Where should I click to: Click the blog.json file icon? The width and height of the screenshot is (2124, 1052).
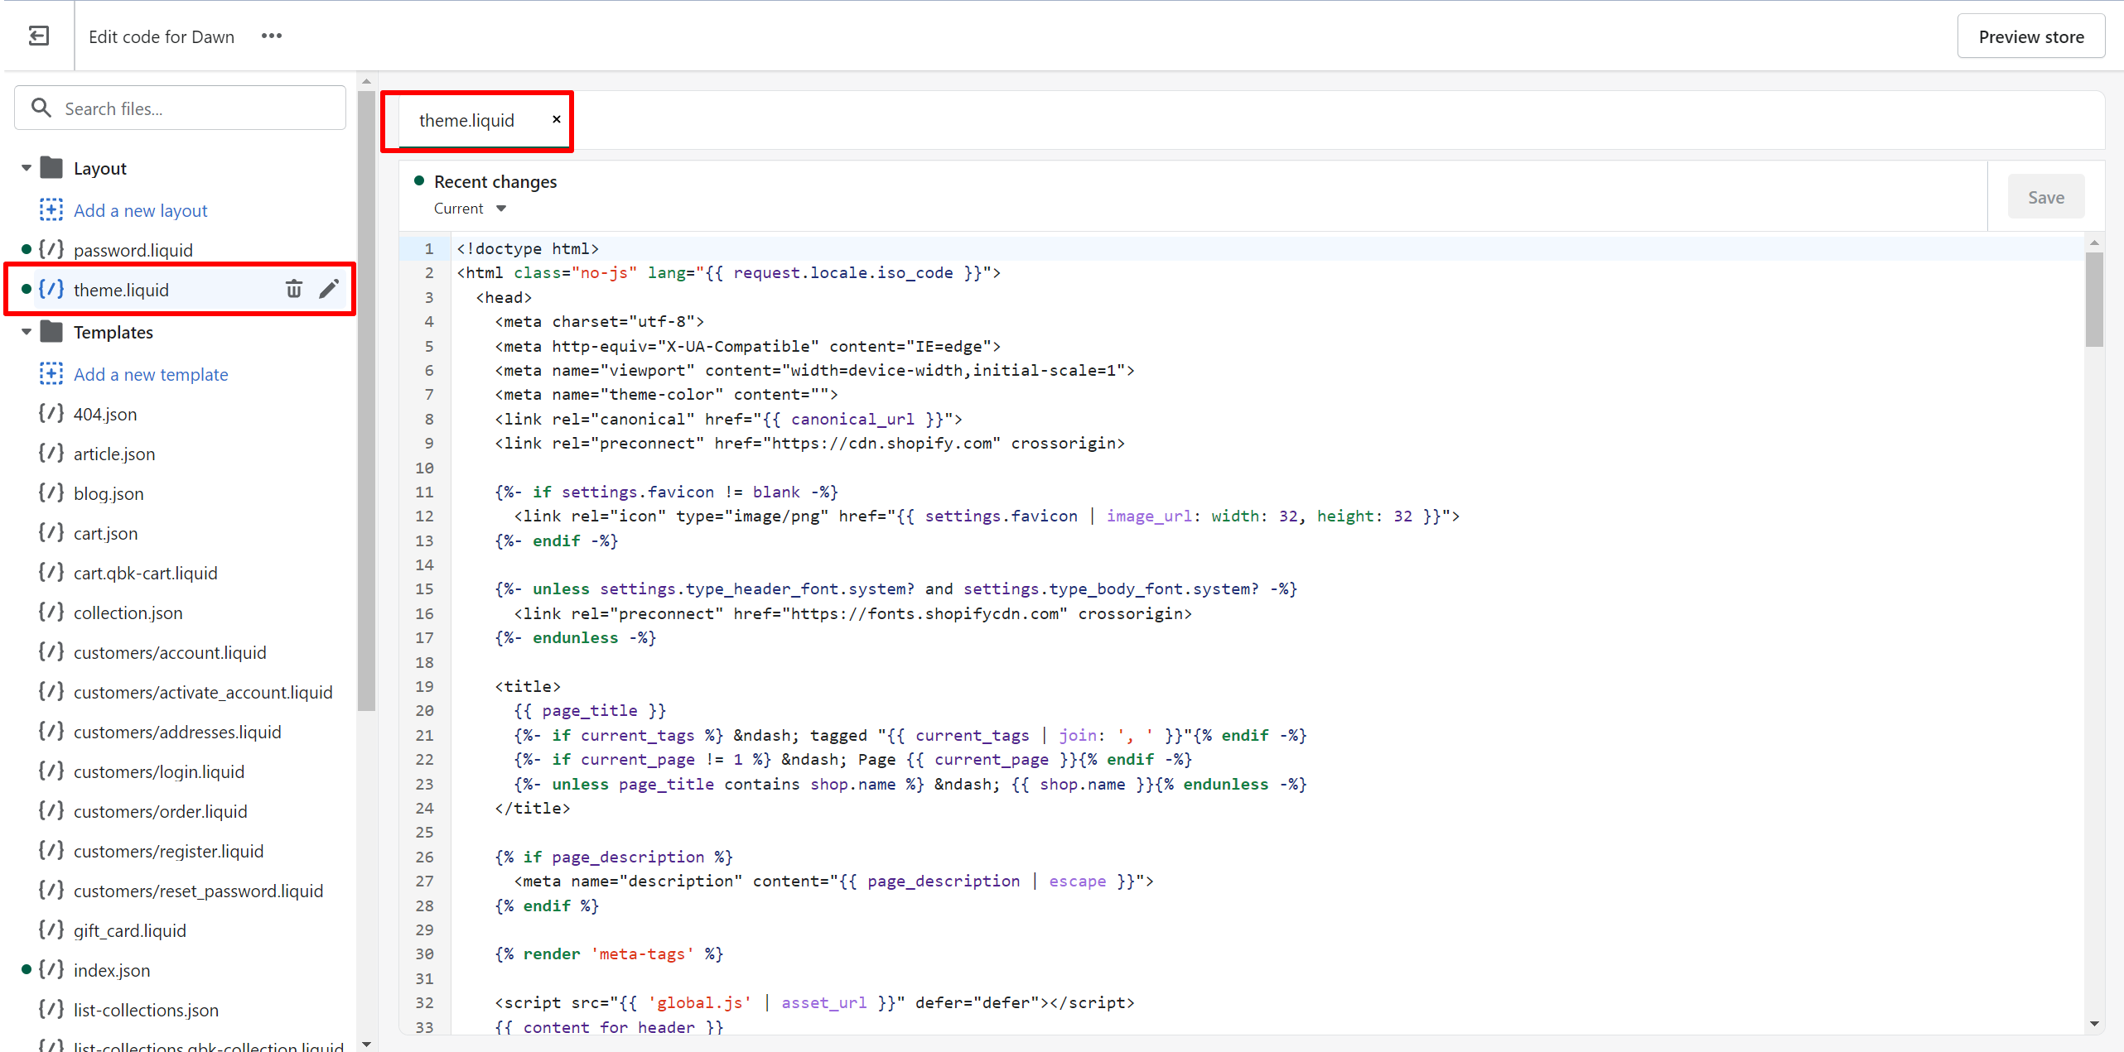click(x=51, y=492)
